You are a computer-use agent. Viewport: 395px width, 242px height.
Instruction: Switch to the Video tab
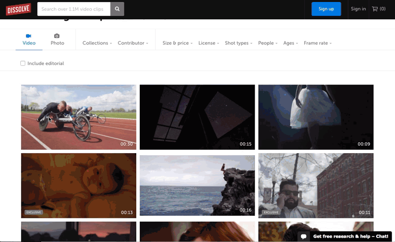(29, 40)
